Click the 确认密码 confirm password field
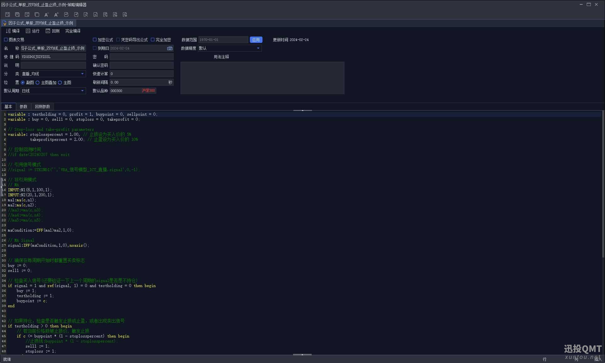 point(141,65)
